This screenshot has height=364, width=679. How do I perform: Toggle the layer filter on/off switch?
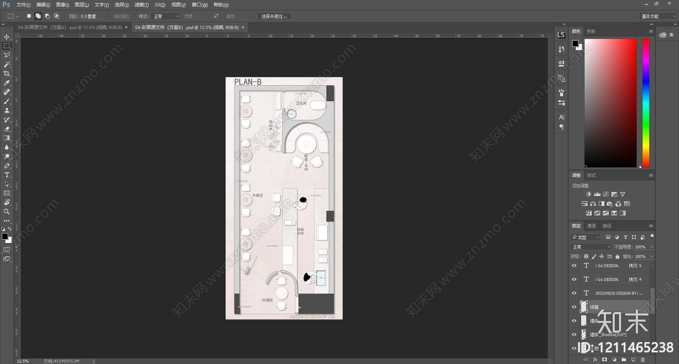pos(652,237)
